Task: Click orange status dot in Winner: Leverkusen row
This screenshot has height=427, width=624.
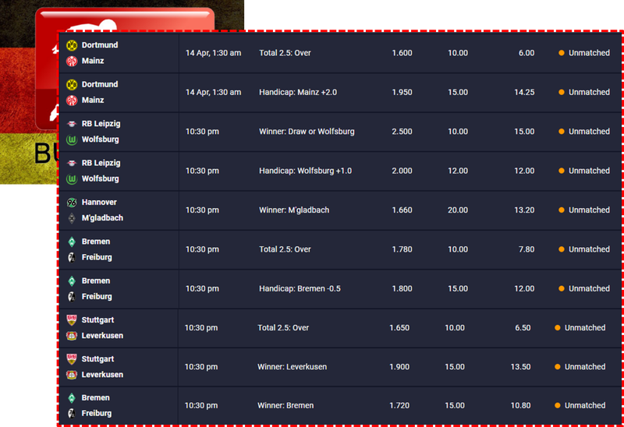Action: click(558, 366)
